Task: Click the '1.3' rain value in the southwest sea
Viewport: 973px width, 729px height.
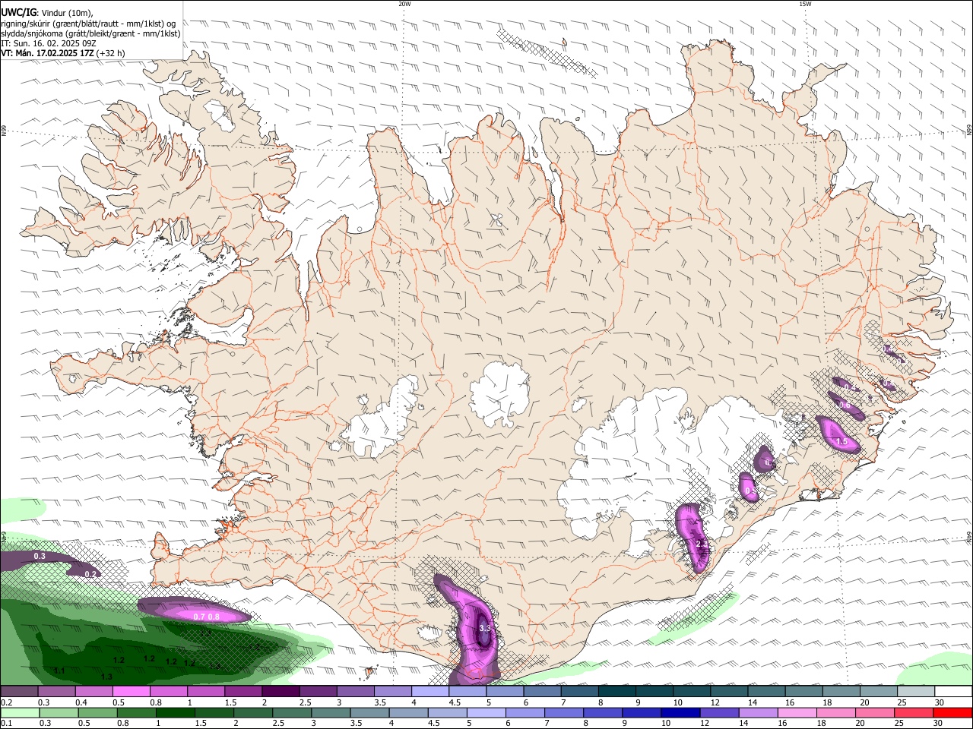Action: coord(106,677)
